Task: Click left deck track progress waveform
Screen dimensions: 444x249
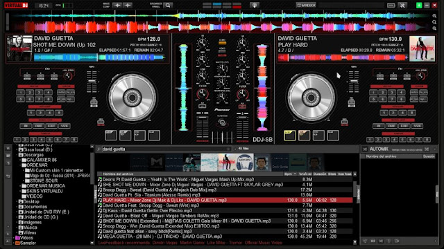Action: [x=99, y=57]
